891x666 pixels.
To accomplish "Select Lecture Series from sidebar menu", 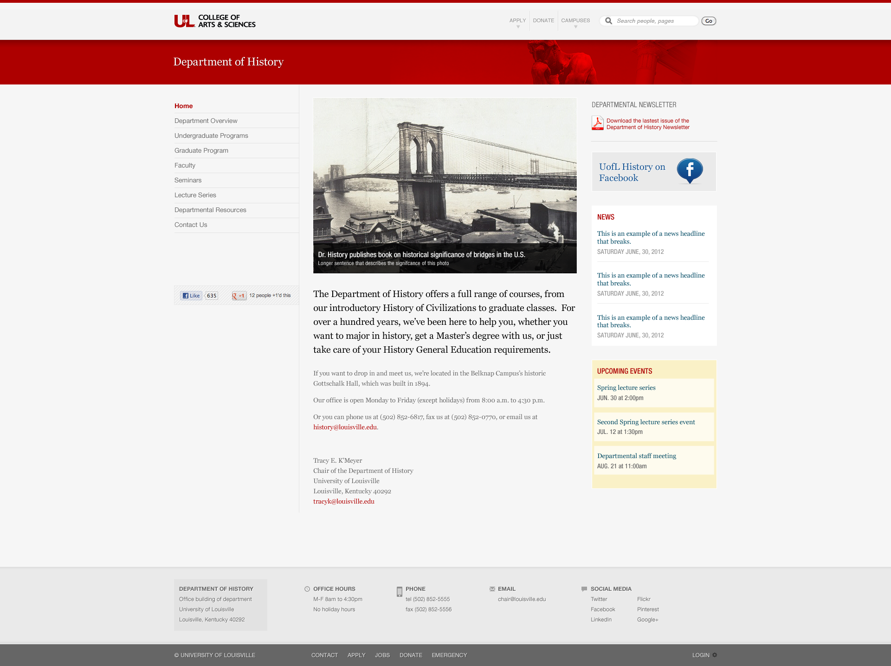I will coord(195,195).
